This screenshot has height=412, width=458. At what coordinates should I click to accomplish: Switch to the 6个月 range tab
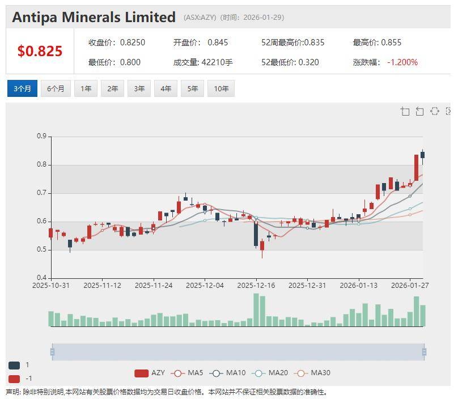tap(56, 88)
